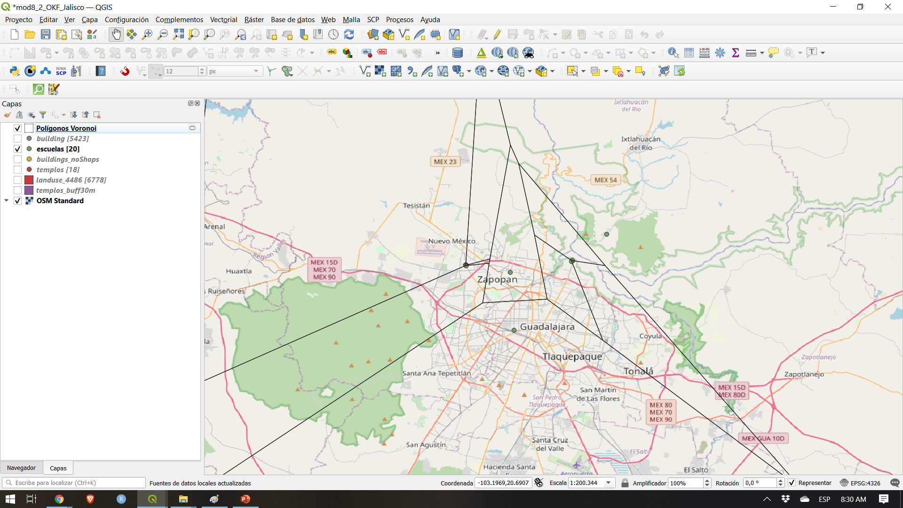Image resolution: width=903 pixels, height=508 pixels.
Task: Click the Coordenada input field
Action: (503, 483)
